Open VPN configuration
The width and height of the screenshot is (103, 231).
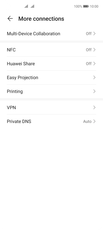tap(51, 108)
